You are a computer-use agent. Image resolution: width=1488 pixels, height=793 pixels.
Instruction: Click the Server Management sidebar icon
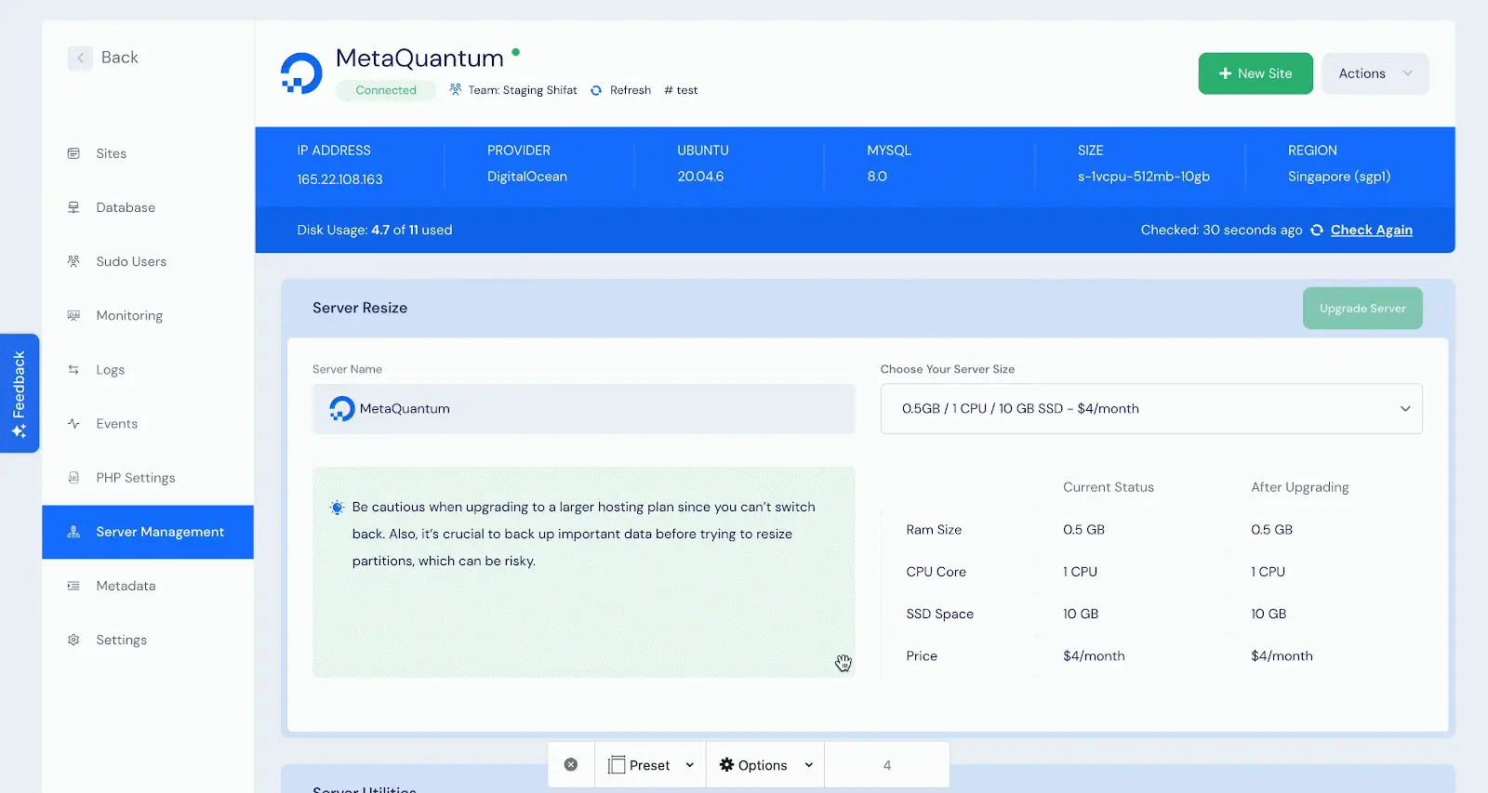73,532
